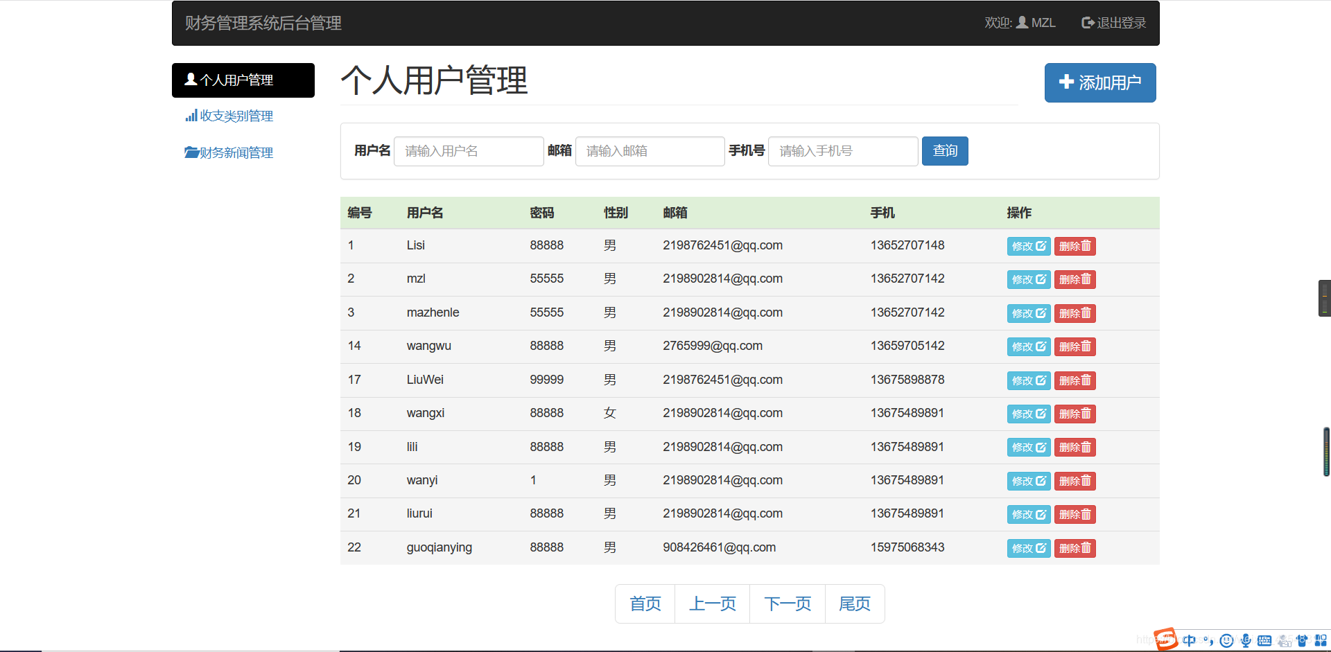Toggle Chinese input mode 中 icon
This screenshot has height=652, width=1331.
1189,640
